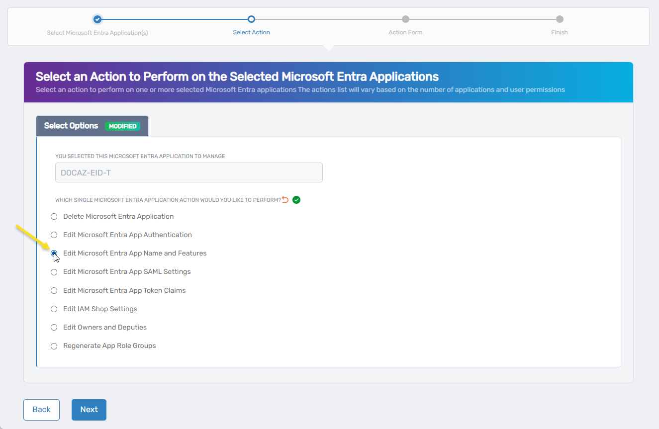Click the green MODIFIED badge on Select Options
The height and width of the screenshot is (429, 659).
tap(123, 126)
